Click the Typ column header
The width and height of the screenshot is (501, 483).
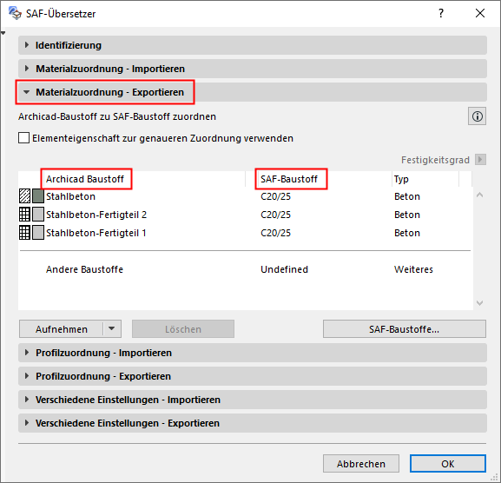click(401, 179)
